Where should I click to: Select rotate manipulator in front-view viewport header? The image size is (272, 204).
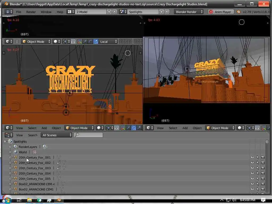(x=134, y=128)
